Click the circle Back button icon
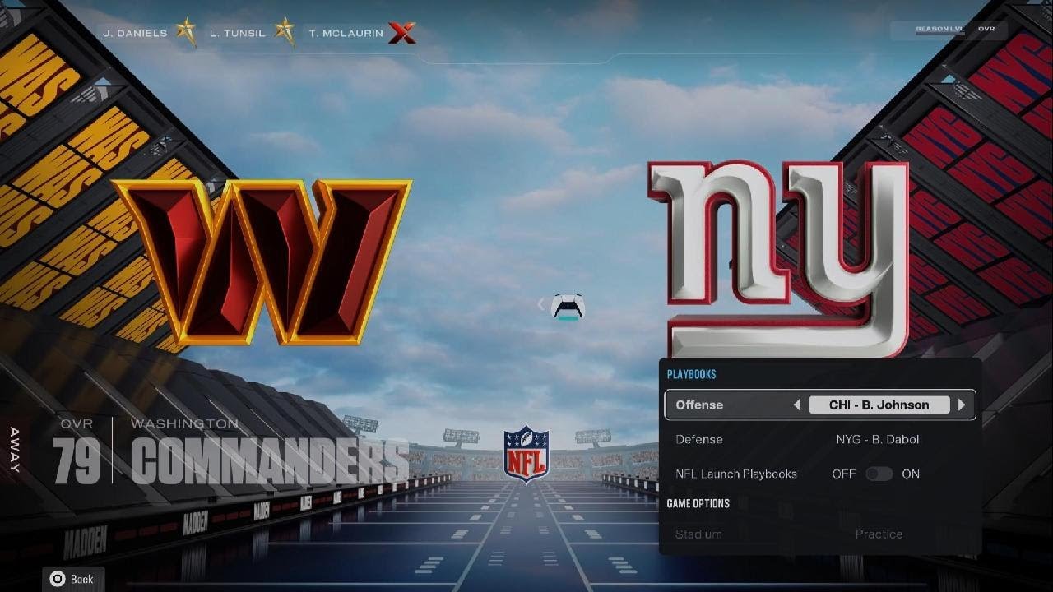The width and height of the screenshot is (1053, 592). coord(58,579)
